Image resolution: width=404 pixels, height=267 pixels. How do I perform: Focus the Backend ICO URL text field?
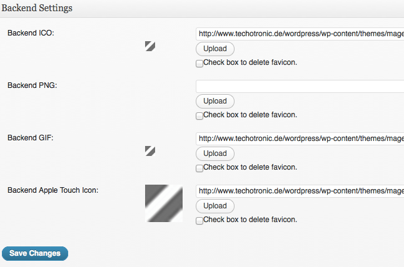(300, 34)
